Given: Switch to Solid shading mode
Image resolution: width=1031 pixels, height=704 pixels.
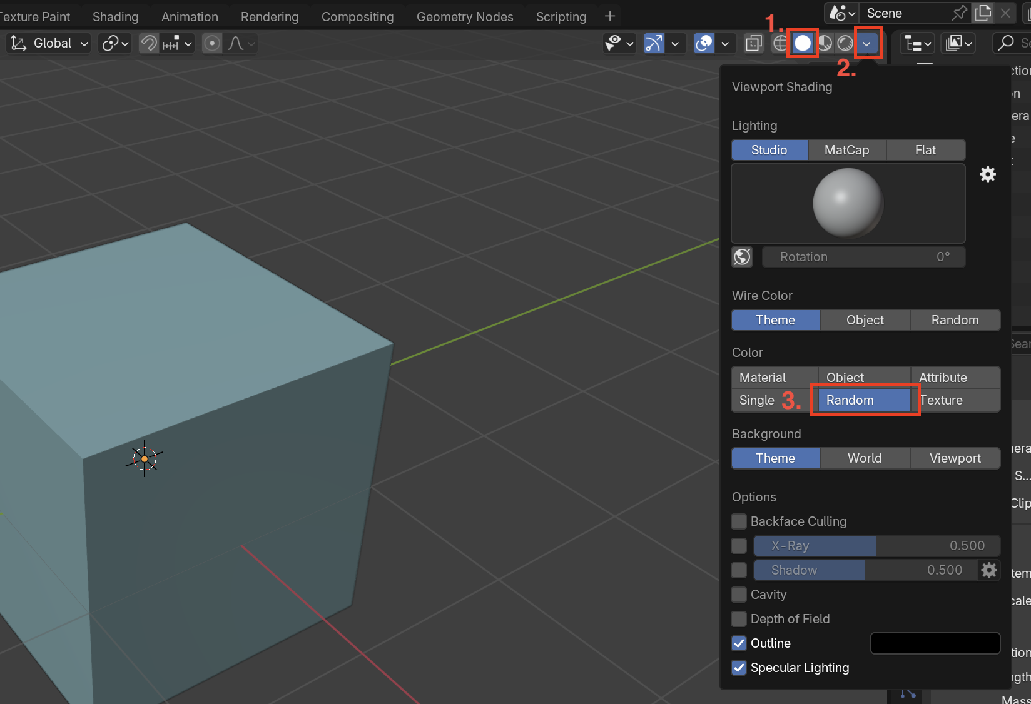Looking at the screenshot, I should 803,43.
